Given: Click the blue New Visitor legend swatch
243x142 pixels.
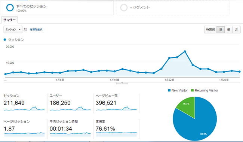Looking at the screenshot, I should pyautogui.click(x=169, y=90).
